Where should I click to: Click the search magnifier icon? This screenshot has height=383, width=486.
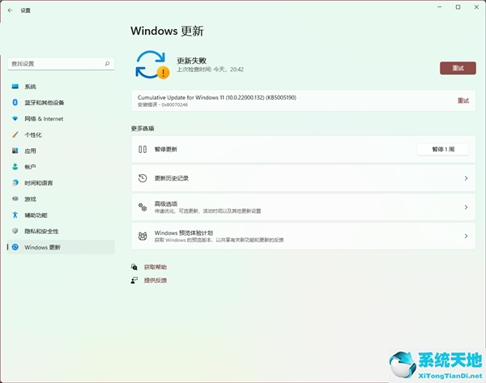107,63
